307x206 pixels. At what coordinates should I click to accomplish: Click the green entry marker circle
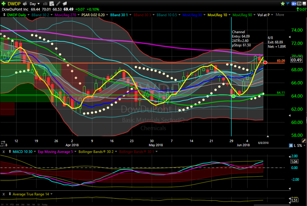point(233,96)
